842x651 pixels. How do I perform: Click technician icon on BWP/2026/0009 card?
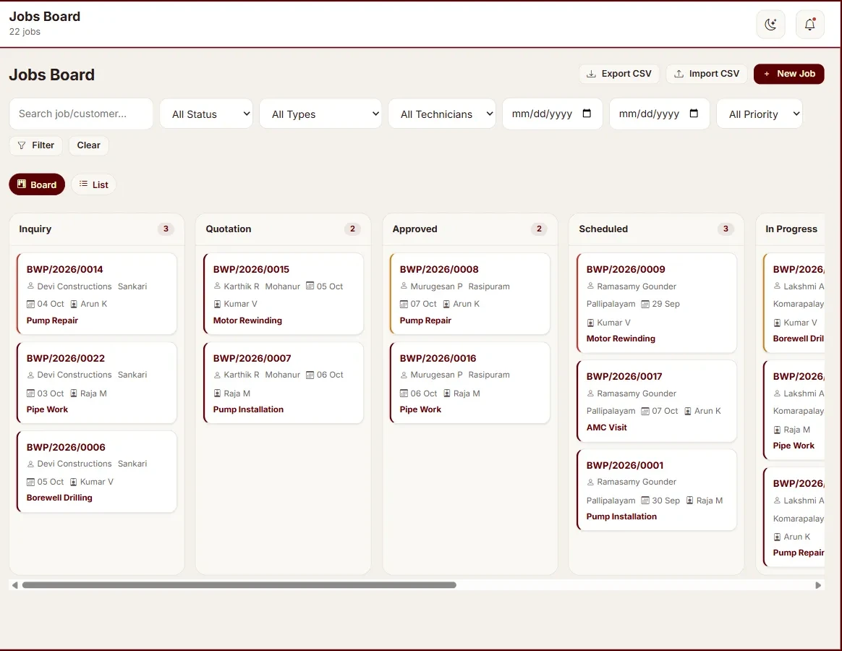coord(591,323)
